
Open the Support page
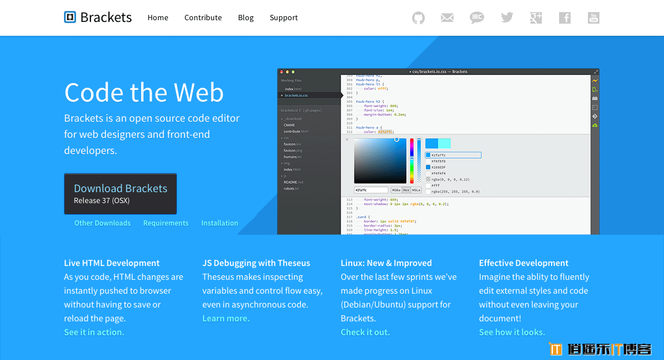284,18
